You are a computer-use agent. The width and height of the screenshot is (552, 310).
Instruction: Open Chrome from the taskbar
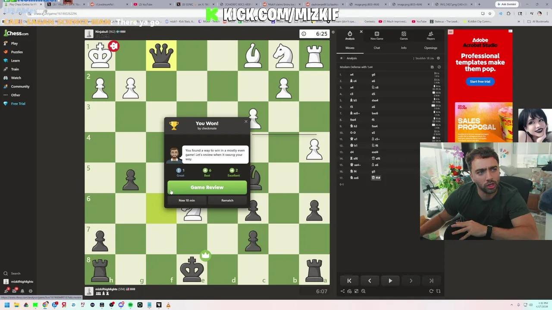click(x=45, y=305)
